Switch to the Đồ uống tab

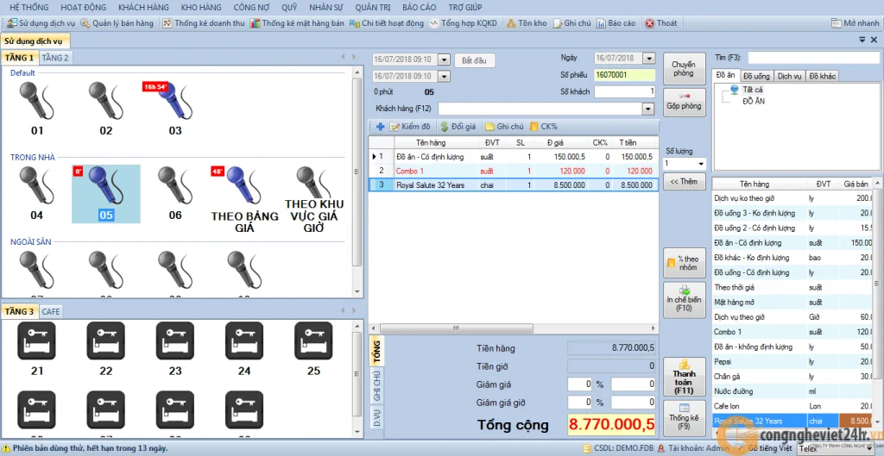point(756,76)
